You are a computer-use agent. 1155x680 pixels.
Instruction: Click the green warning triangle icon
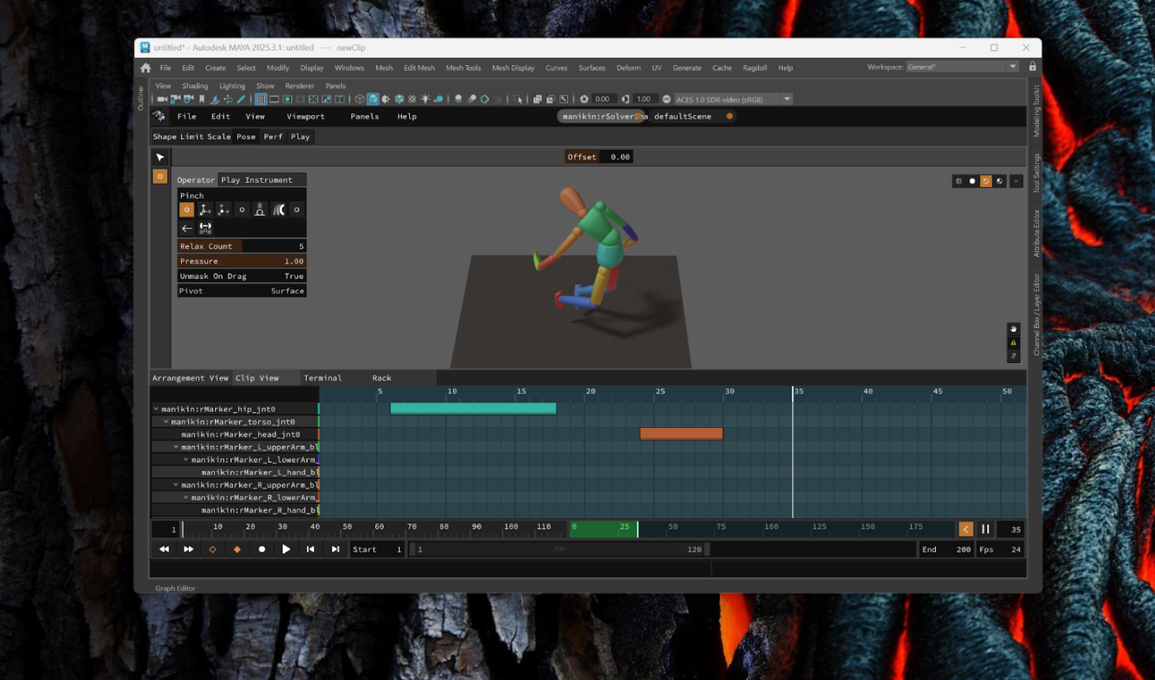click(1013, 342)
